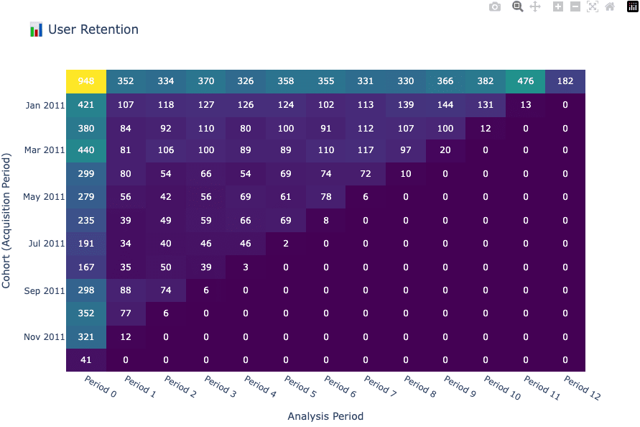The image size is (640, 427).
Task: Select the Zoom tool in the modebar
Action: [x=517, y=6]
